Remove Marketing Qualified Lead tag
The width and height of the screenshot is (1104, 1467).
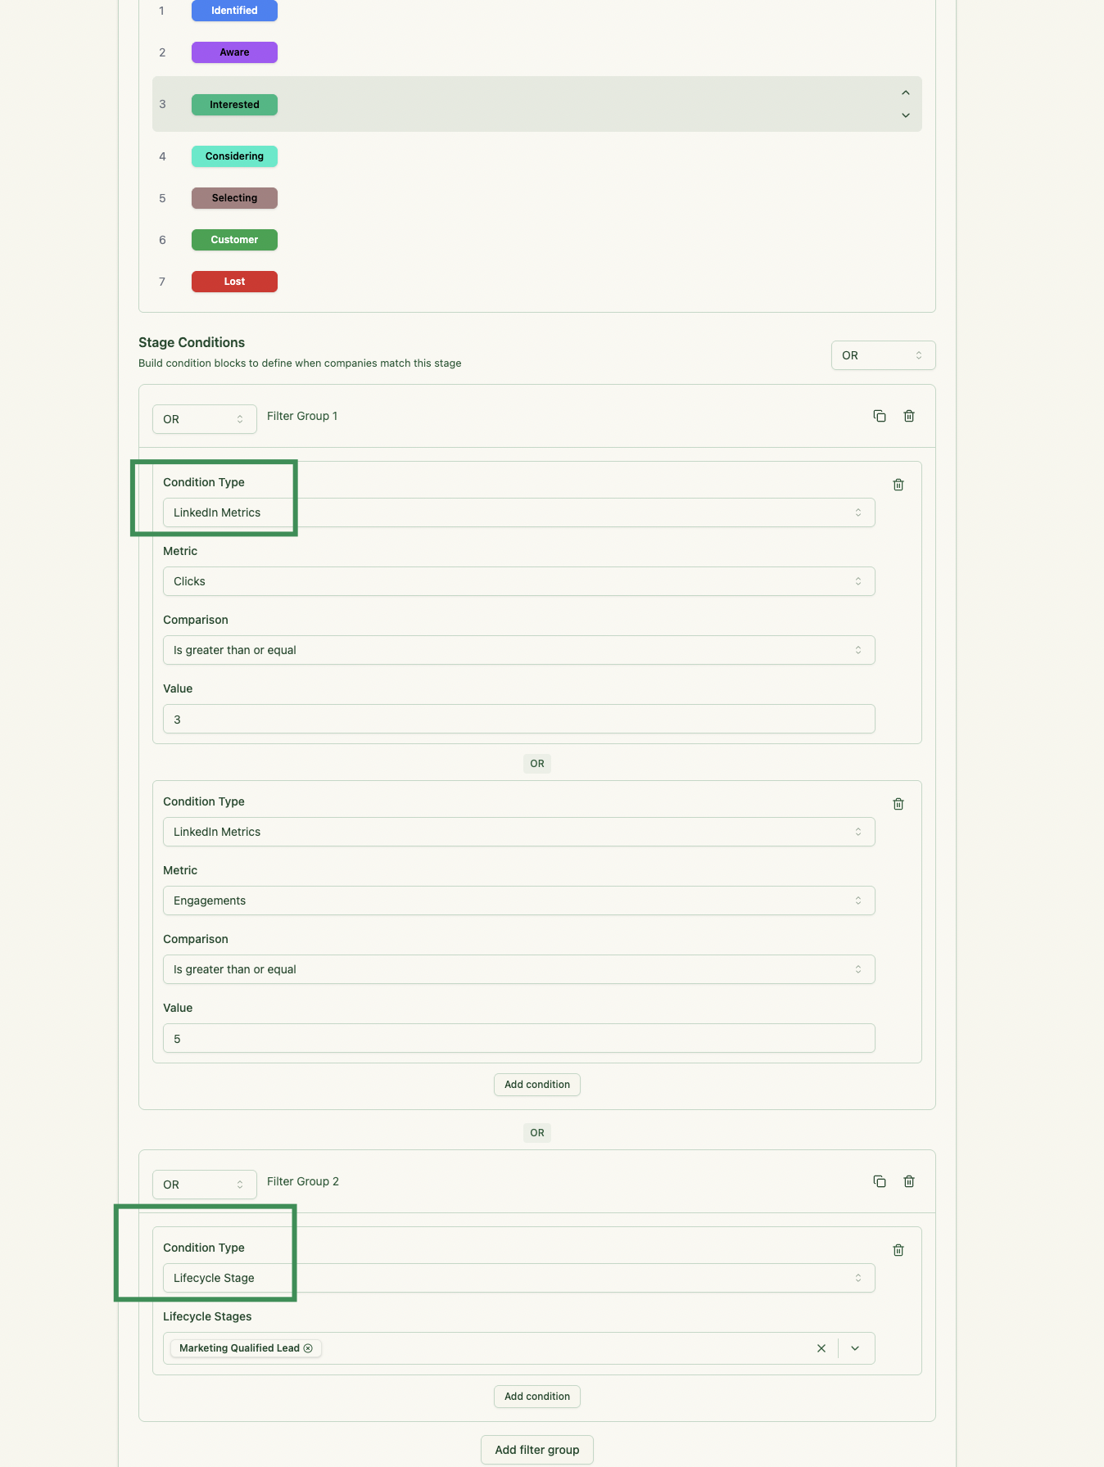click(308, 1348)
